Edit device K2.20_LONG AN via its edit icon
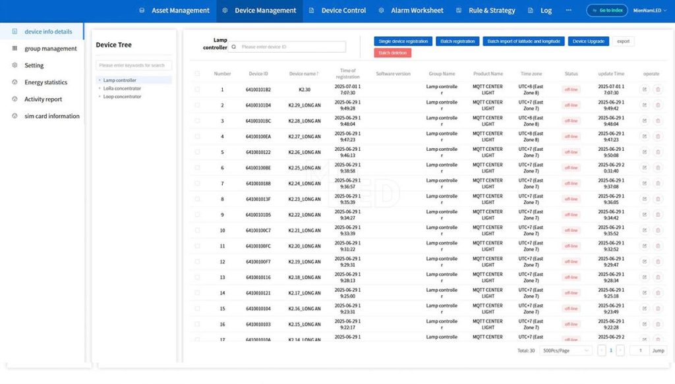This screenshot has width=675, height=384. pos(645,246)
